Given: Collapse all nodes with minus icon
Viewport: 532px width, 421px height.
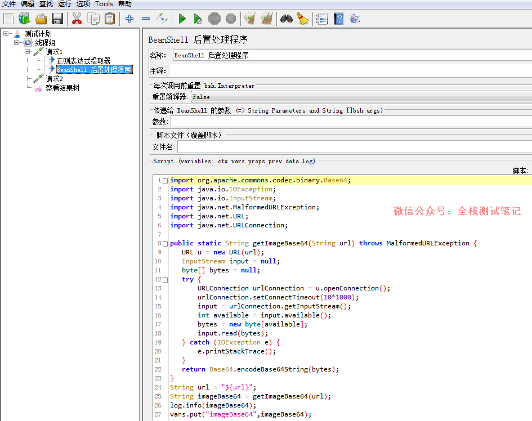Looking at the screenshot, I should [146, 19].
